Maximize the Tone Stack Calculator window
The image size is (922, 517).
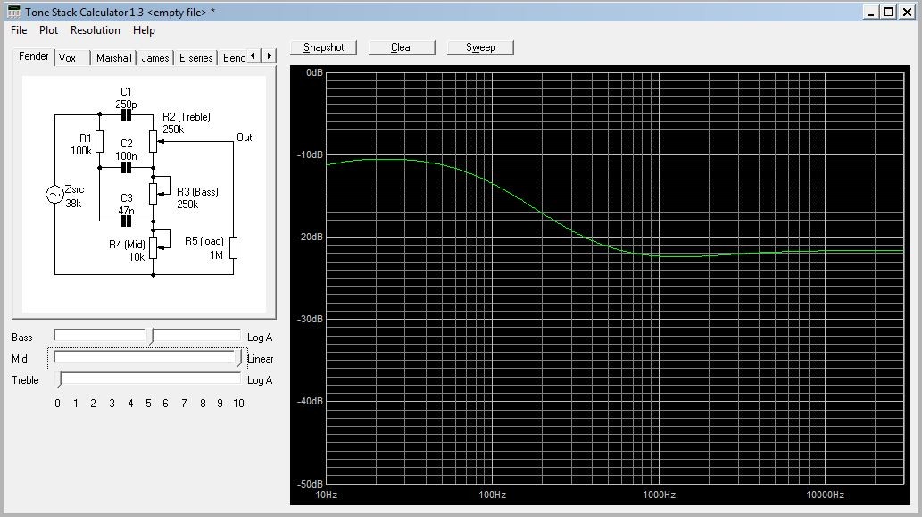coord(888,12)
